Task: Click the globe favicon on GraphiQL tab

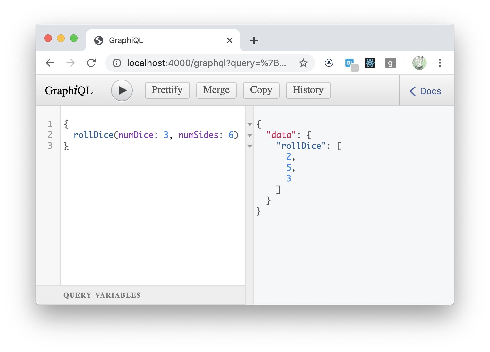Action: [99, 40]
